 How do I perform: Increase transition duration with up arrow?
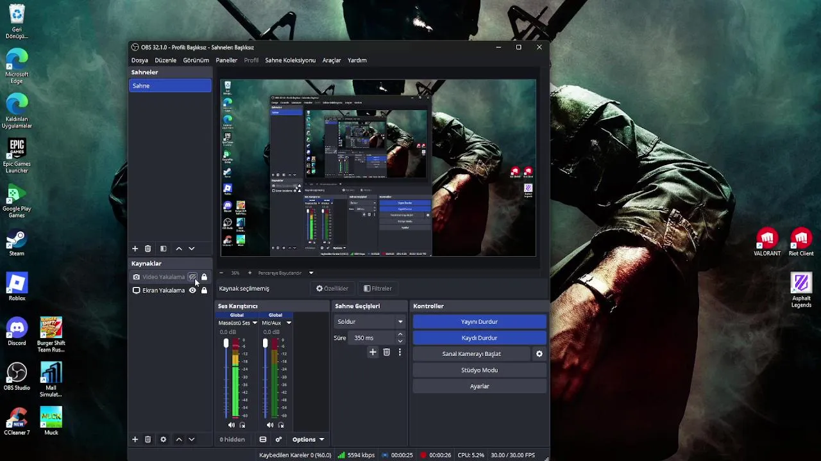click(x=400, y=334)
